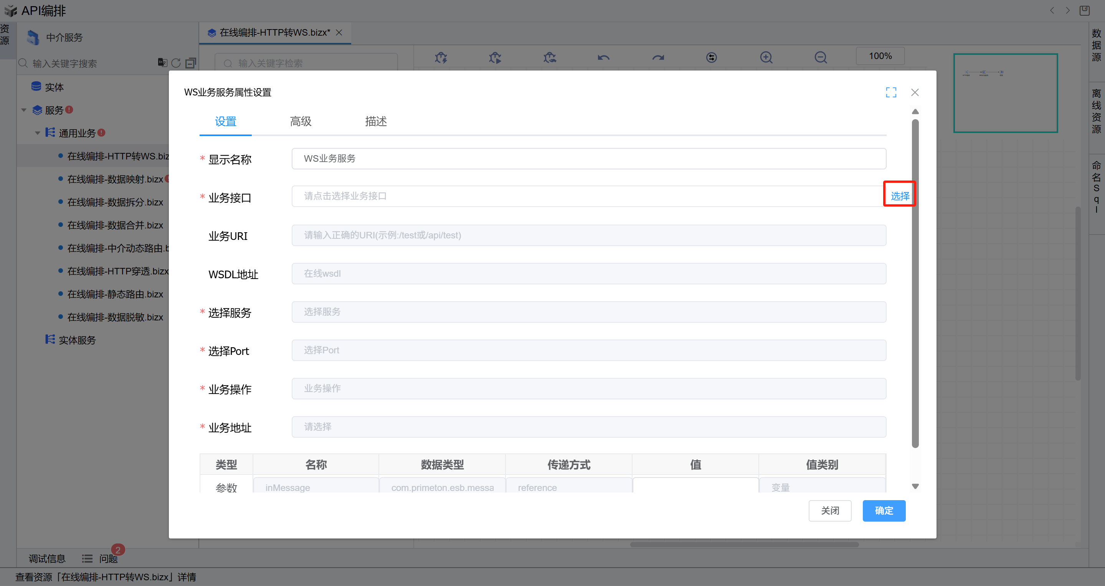Click the refresh icon beside the resource search
Screen dimensions: 1105x586
[176, 63]
